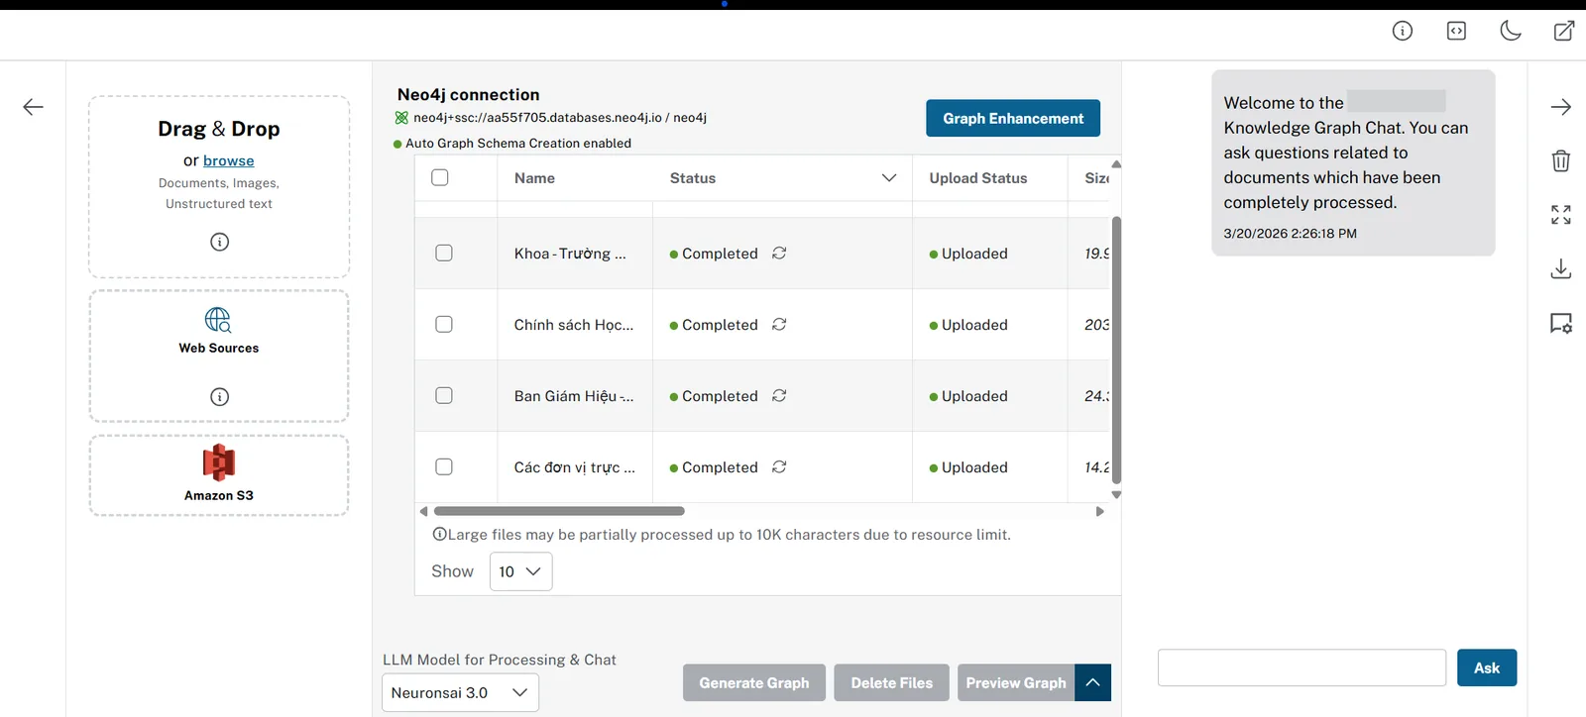Open the Neuronsai 3.0 model dropdown
The width and height of the screenshot is (1586, 717).
coord(460,692)
